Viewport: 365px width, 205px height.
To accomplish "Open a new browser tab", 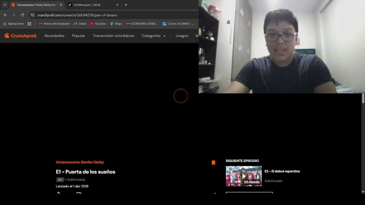I will pyautogui.click(x=126, y=5).
